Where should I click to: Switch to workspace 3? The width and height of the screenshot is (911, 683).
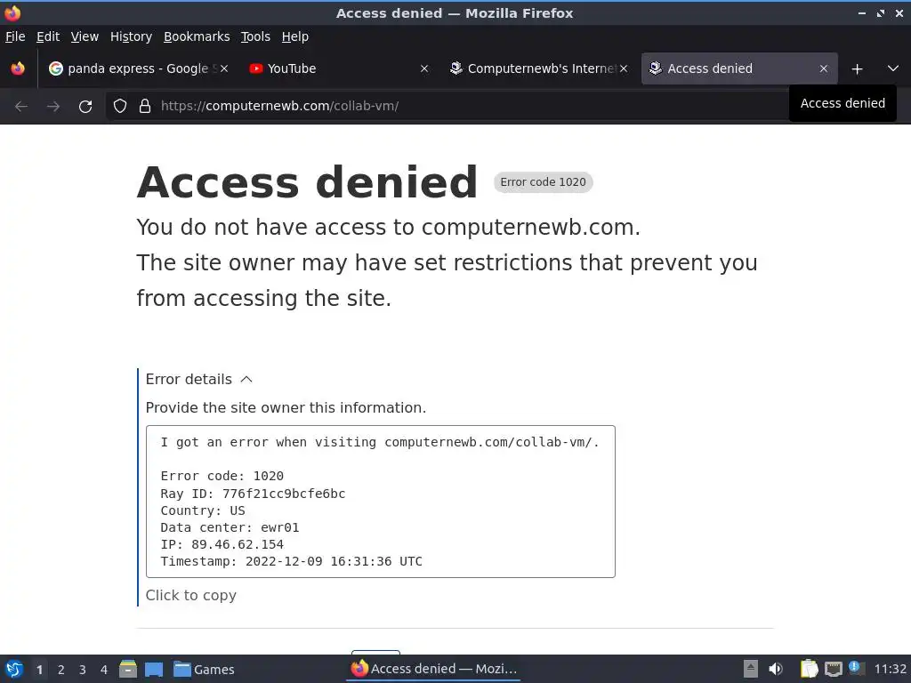(x=83, y=670)
